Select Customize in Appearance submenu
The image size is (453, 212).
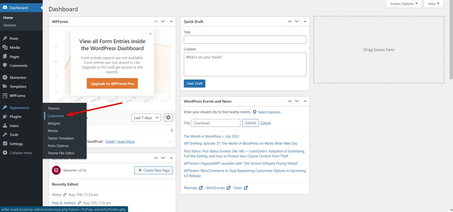[56, 116]
